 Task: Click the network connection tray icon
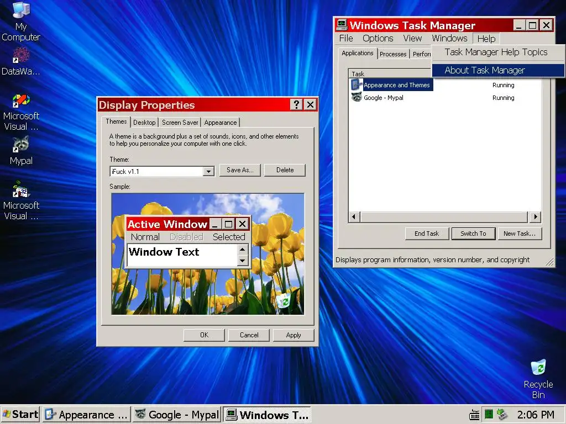click(x=502, y=415)
